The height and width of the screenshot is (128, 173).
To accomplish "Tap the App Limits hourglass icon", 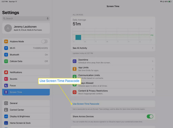I will pos(75,69).
